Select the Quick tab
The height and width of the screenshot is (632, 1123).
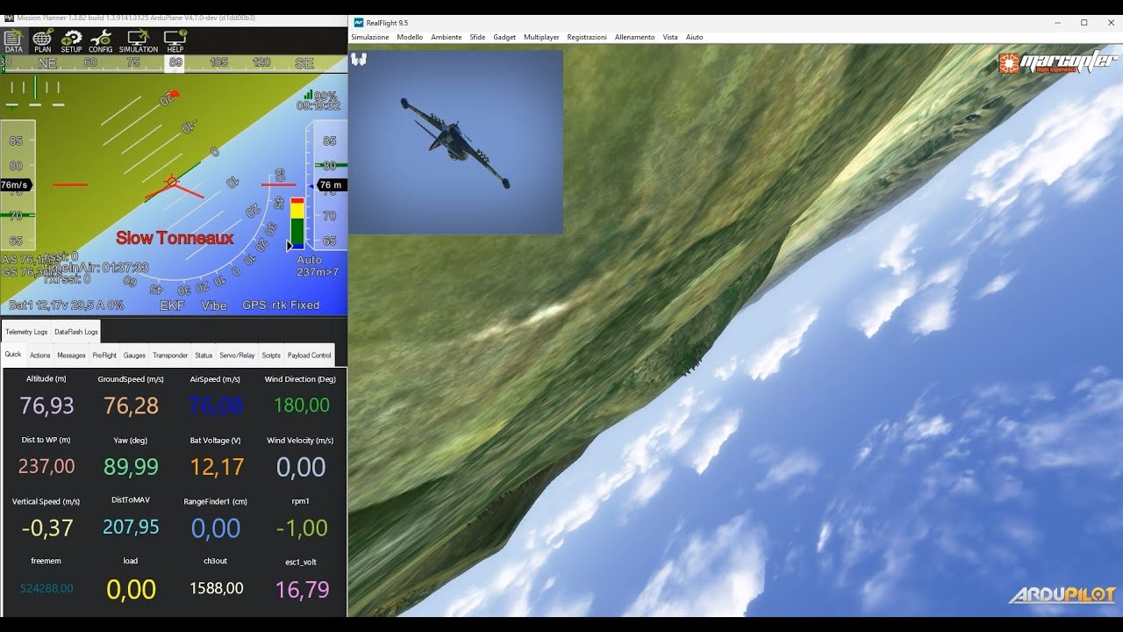(x=13, y=355)
